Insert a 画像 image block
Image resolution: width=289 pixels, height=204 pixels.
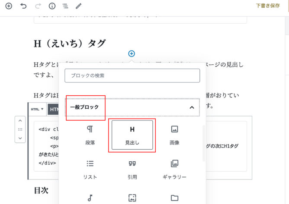click(x=174, y=135)
